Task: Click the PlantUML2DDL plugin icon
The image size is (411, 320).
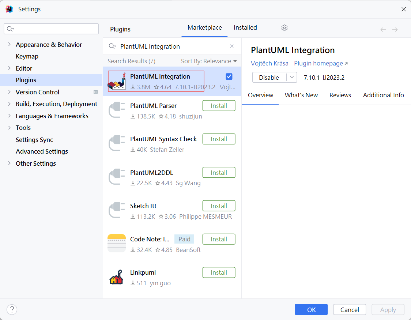Action: pyautogui.click(x=117, y=177)
